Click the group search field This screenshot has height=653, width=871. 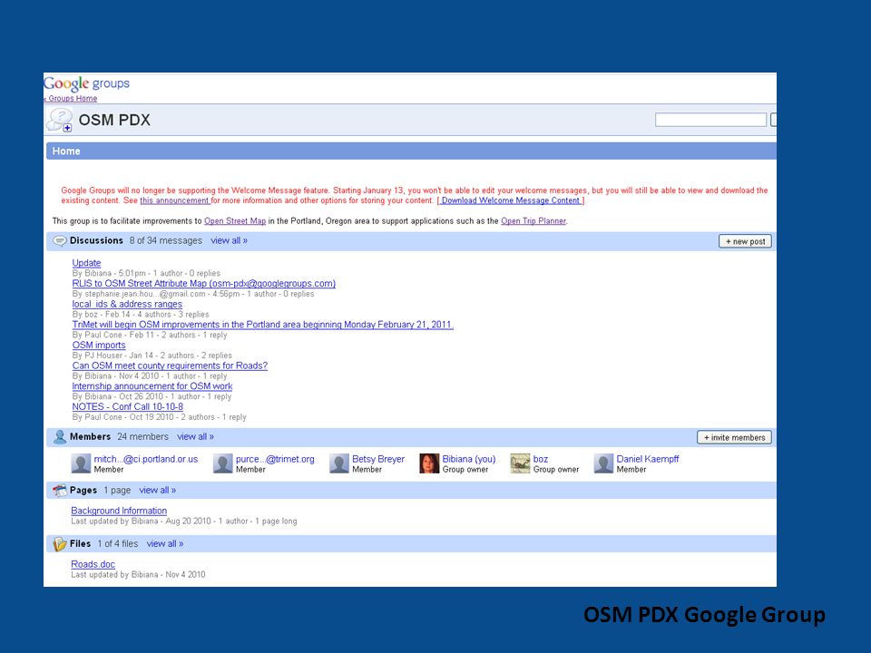(x=710, y=120)
